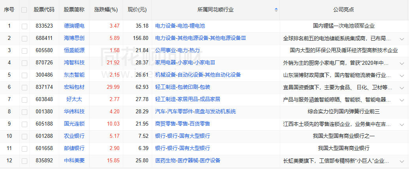Sort by 涨跌幅(%) column header
409x169 pixels.
point(106,9)
